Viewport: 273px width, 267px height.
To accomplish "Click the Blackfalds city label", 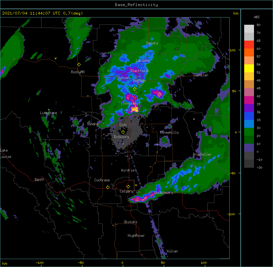I will 140,71.
